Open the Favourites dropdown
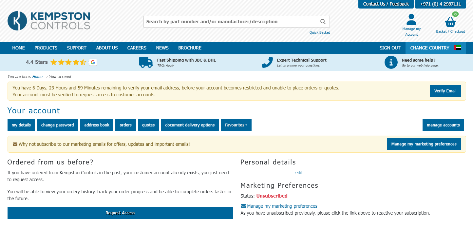The image size is (473, 230). [236, 125]
